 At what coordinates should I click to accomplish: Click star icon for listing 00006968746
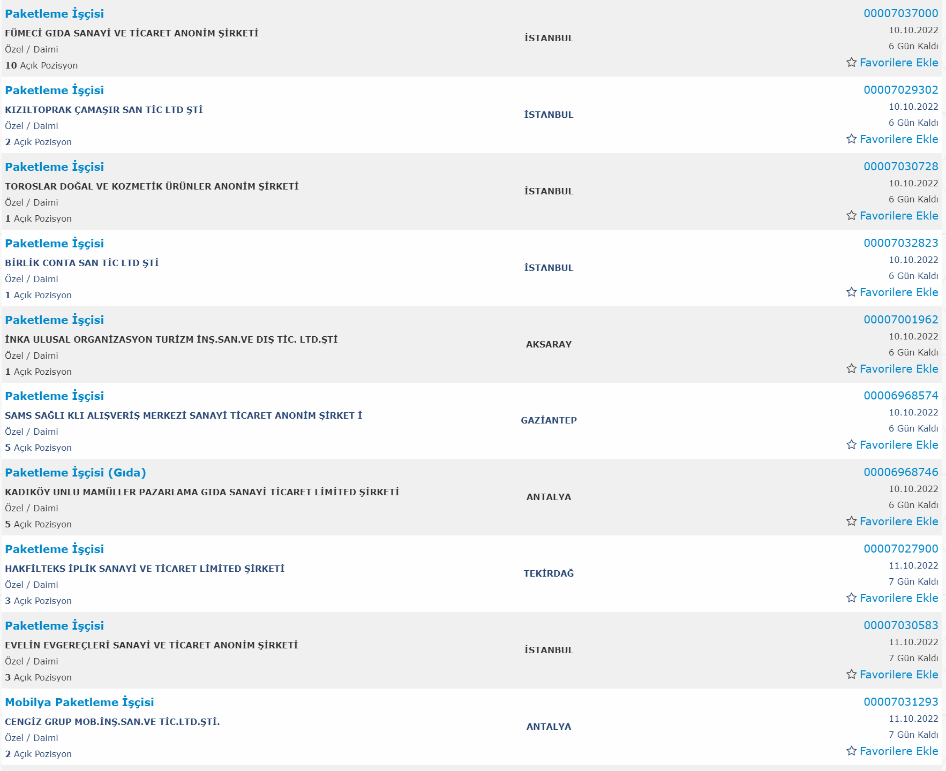tap(851, 521)
